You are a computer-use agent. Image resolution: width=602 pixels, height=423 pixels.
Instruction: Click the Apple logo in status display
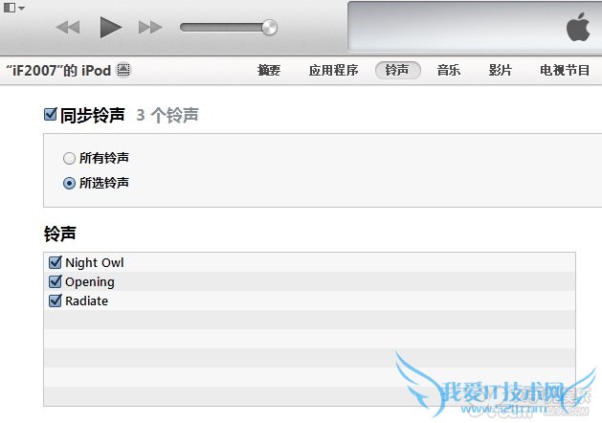578,27
